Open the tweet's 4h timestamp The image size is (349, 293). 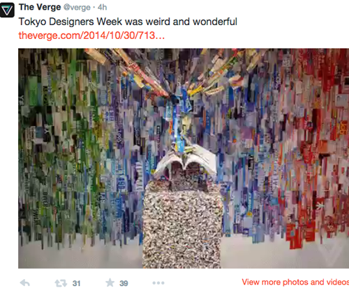pos(102,7)
